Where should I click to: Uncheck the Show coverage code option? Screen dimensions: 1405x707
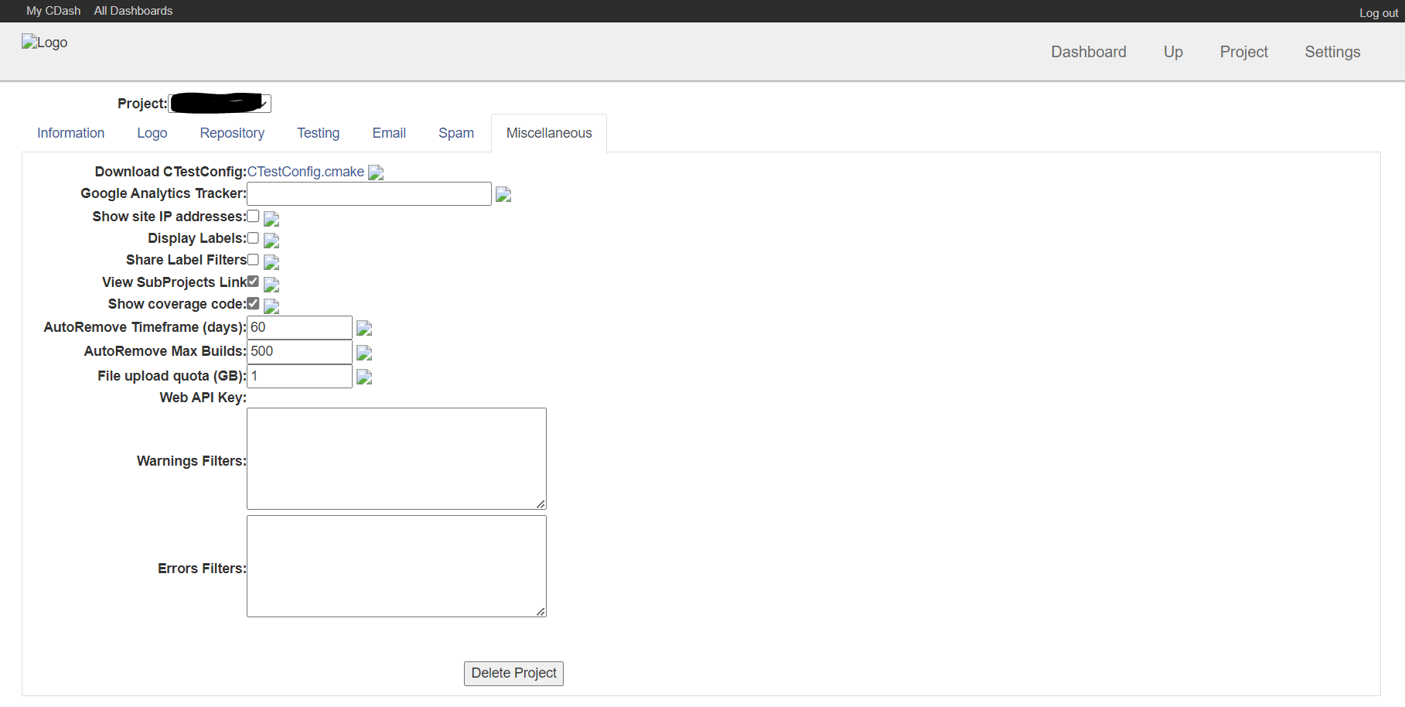[x=253, y=303]
